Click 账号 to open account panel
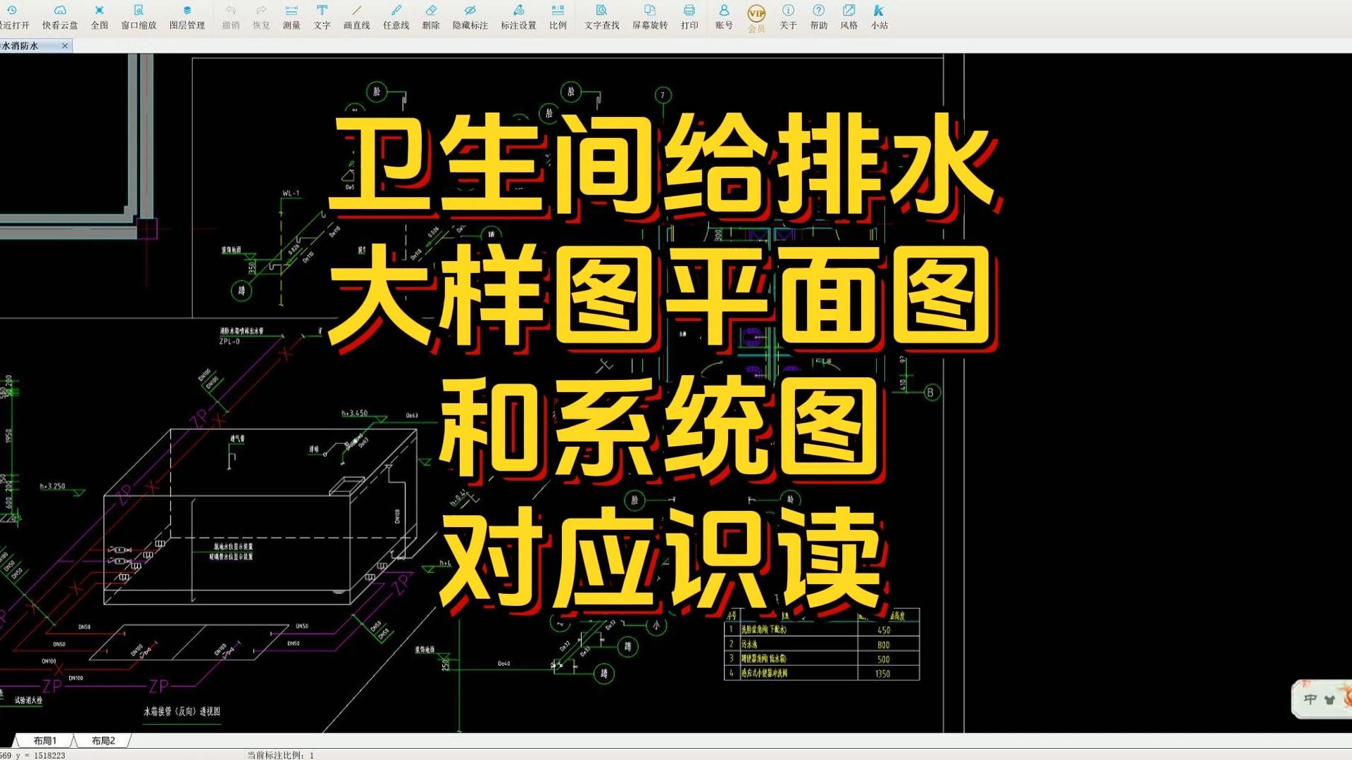The width and height of the screenshot is (1352, 760). (x=722, y=15)
